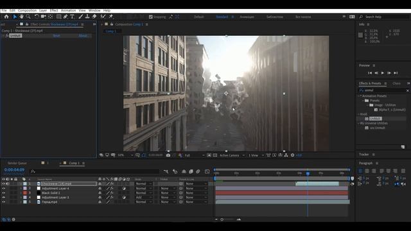Click the timeline layer search field
Screen dimensions: 411x231
(94, 171)
